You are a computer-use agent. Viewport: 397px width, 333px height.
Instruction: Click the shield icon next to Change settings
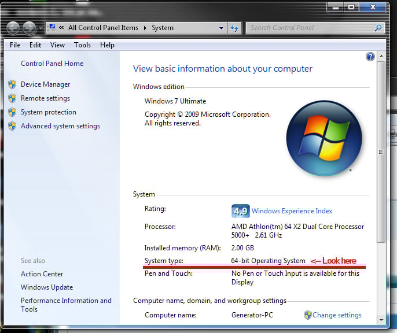(307, 315)
